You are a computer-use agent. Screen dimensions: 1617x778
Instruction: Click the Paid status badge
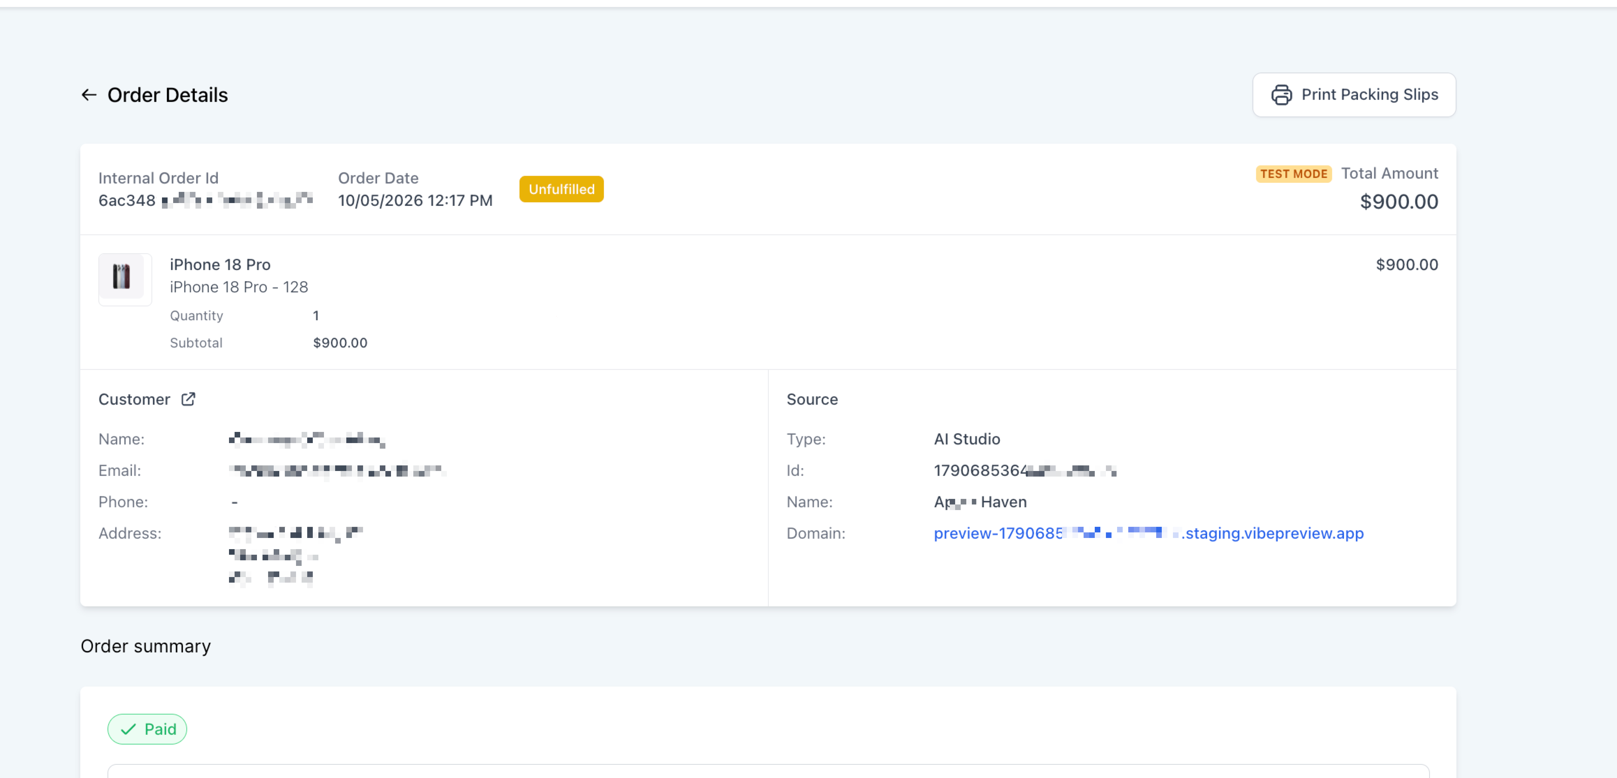pos(147,729)
